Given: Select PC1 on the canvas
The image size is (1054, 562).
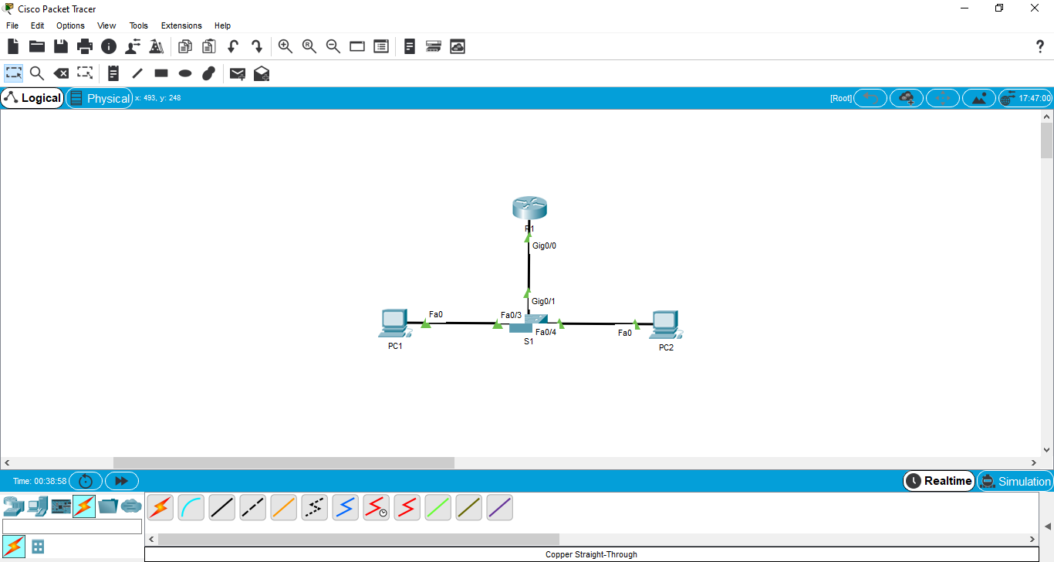Looking at the screenshot, I should [394, 323].
